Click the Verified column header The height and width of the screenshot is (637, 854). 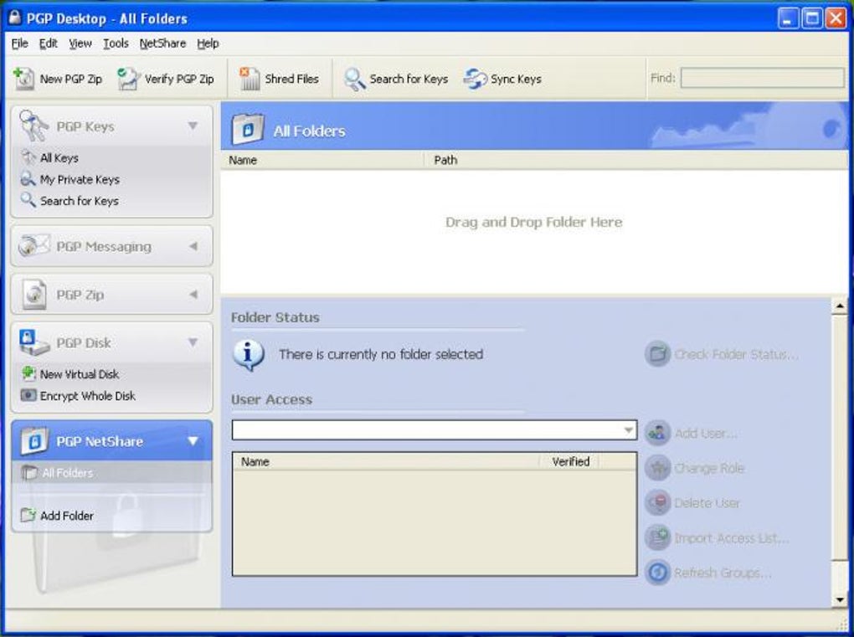569,462
